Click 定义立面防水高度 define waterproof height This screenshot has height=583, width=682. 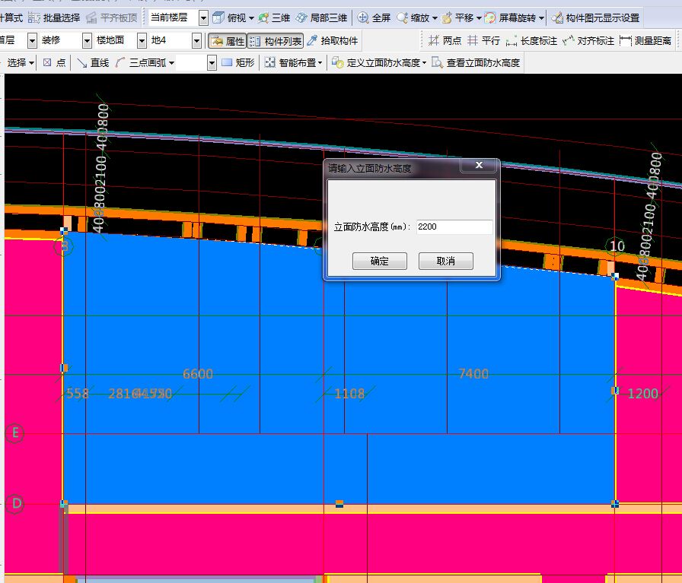pos(376,62)
